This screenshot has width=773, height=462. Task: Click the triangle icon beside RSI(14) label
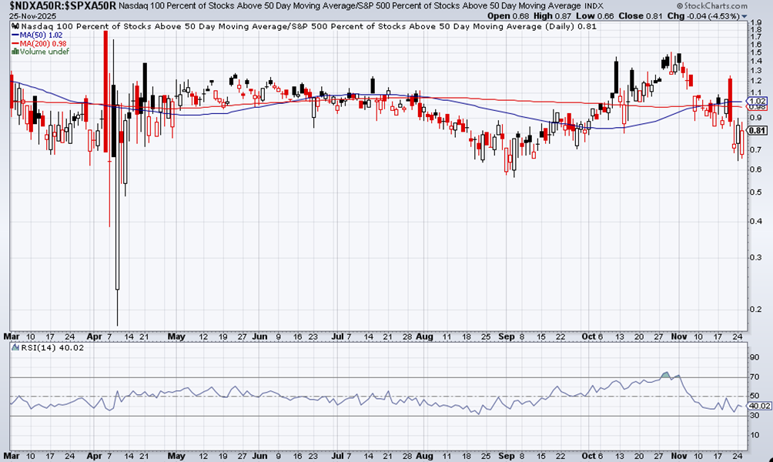(x=15, y=347)
